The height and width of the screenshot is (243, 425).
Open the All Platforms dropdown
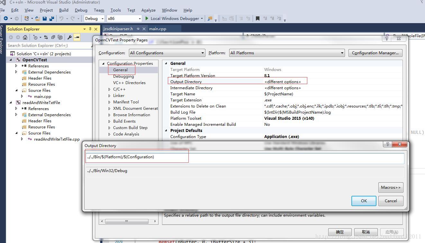coord(342,53)
